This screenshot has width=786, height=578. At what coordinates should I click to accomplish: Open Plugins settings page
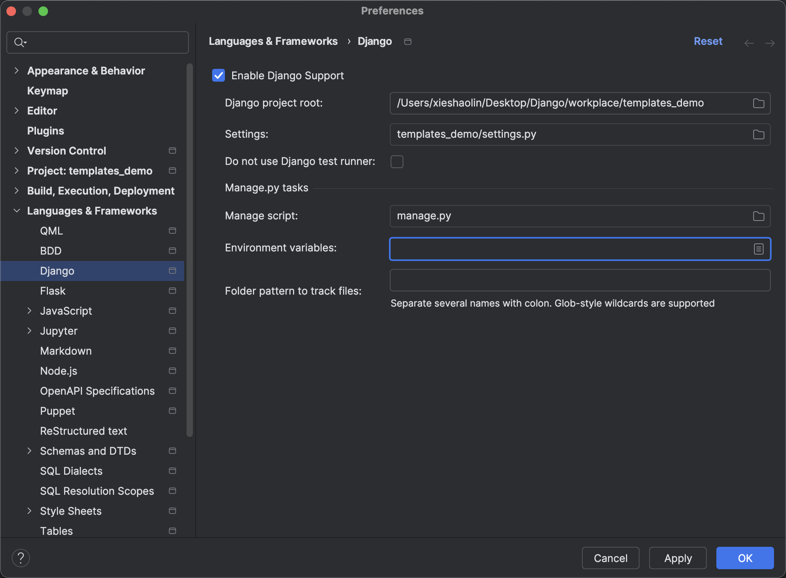point(46,131)
